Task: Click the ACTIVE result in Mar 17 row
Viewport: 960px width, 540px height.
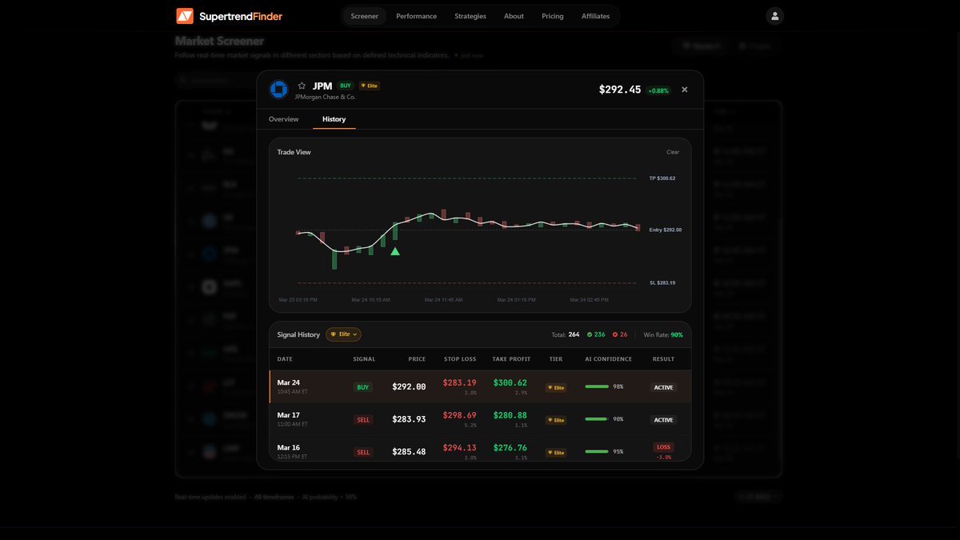Action: [x=663, y=420]
